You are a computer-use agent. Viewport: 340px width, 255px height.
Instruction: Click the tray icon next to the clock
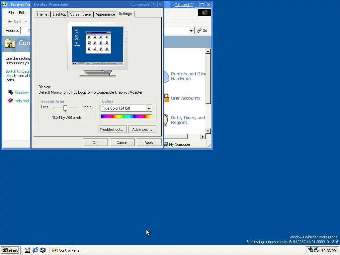coord(317,250)
